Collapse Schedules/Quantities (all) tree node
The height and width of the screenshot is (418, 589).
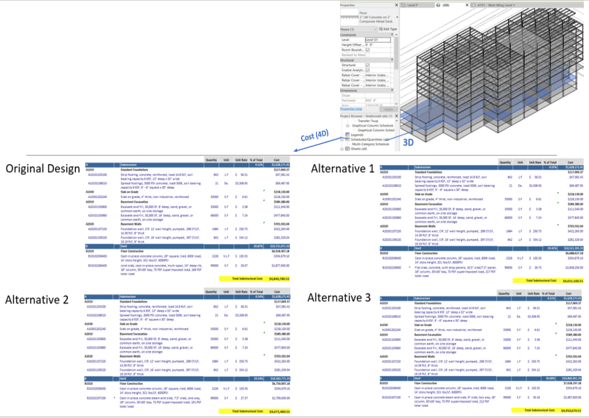(341, 139)
